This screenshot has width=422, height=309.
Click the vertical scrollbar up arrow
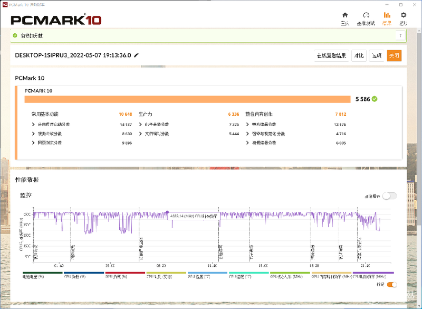click(419, 31)
